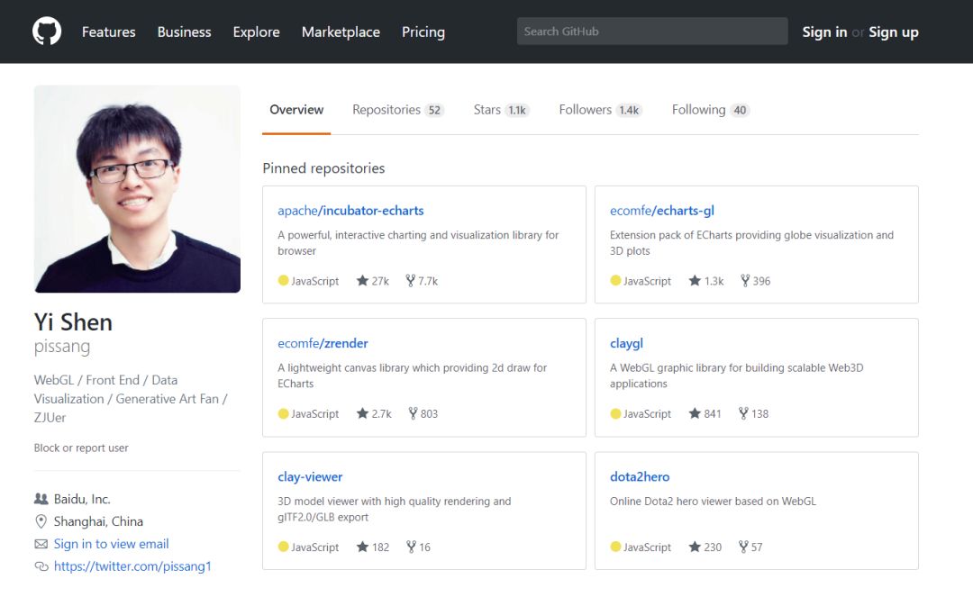Open the clay-viewer repository link
The height and width of the screenshot is (606, 973).
point(310,476)
